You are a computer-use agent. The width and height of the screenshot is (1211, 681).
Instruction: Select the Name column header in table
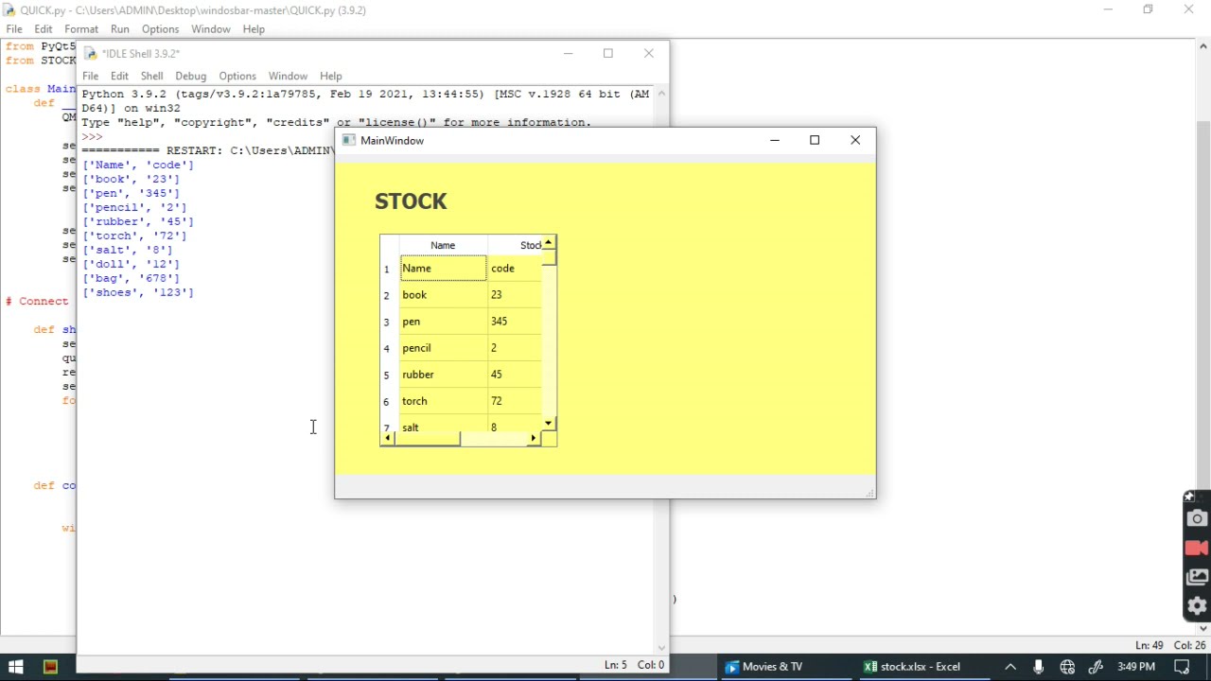443,245
